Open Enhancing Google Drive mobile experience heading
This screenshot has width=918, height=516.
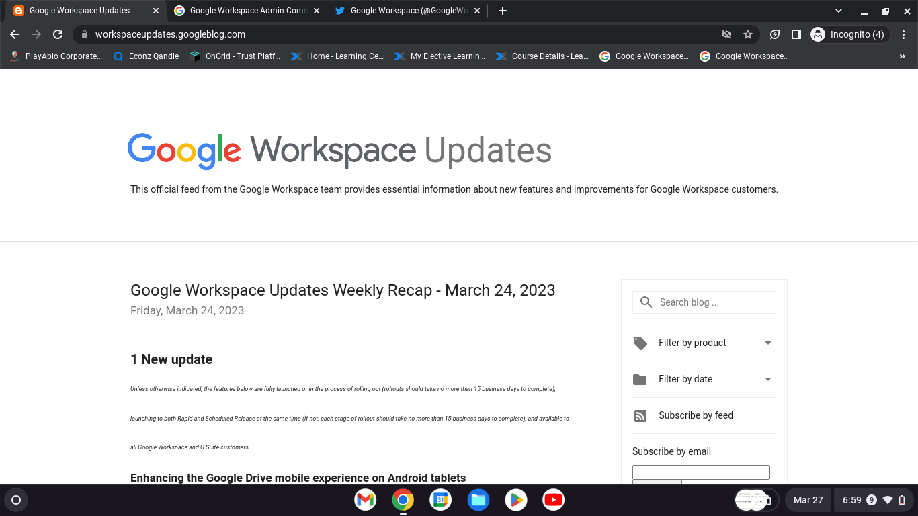pyautogui.click(x=298, y=478)
